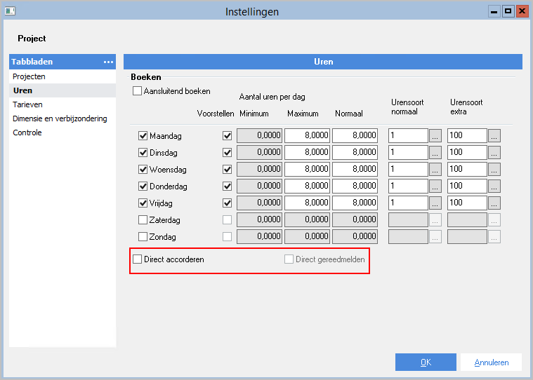Browse Urensoort extra for Vrijdag

point(494,203)
